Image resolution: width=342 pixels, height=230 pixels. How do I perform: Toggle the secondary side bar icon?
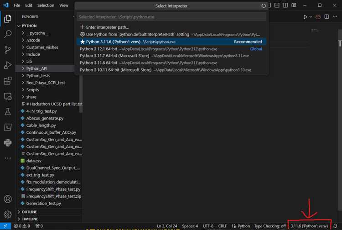[x=285, y=5]
